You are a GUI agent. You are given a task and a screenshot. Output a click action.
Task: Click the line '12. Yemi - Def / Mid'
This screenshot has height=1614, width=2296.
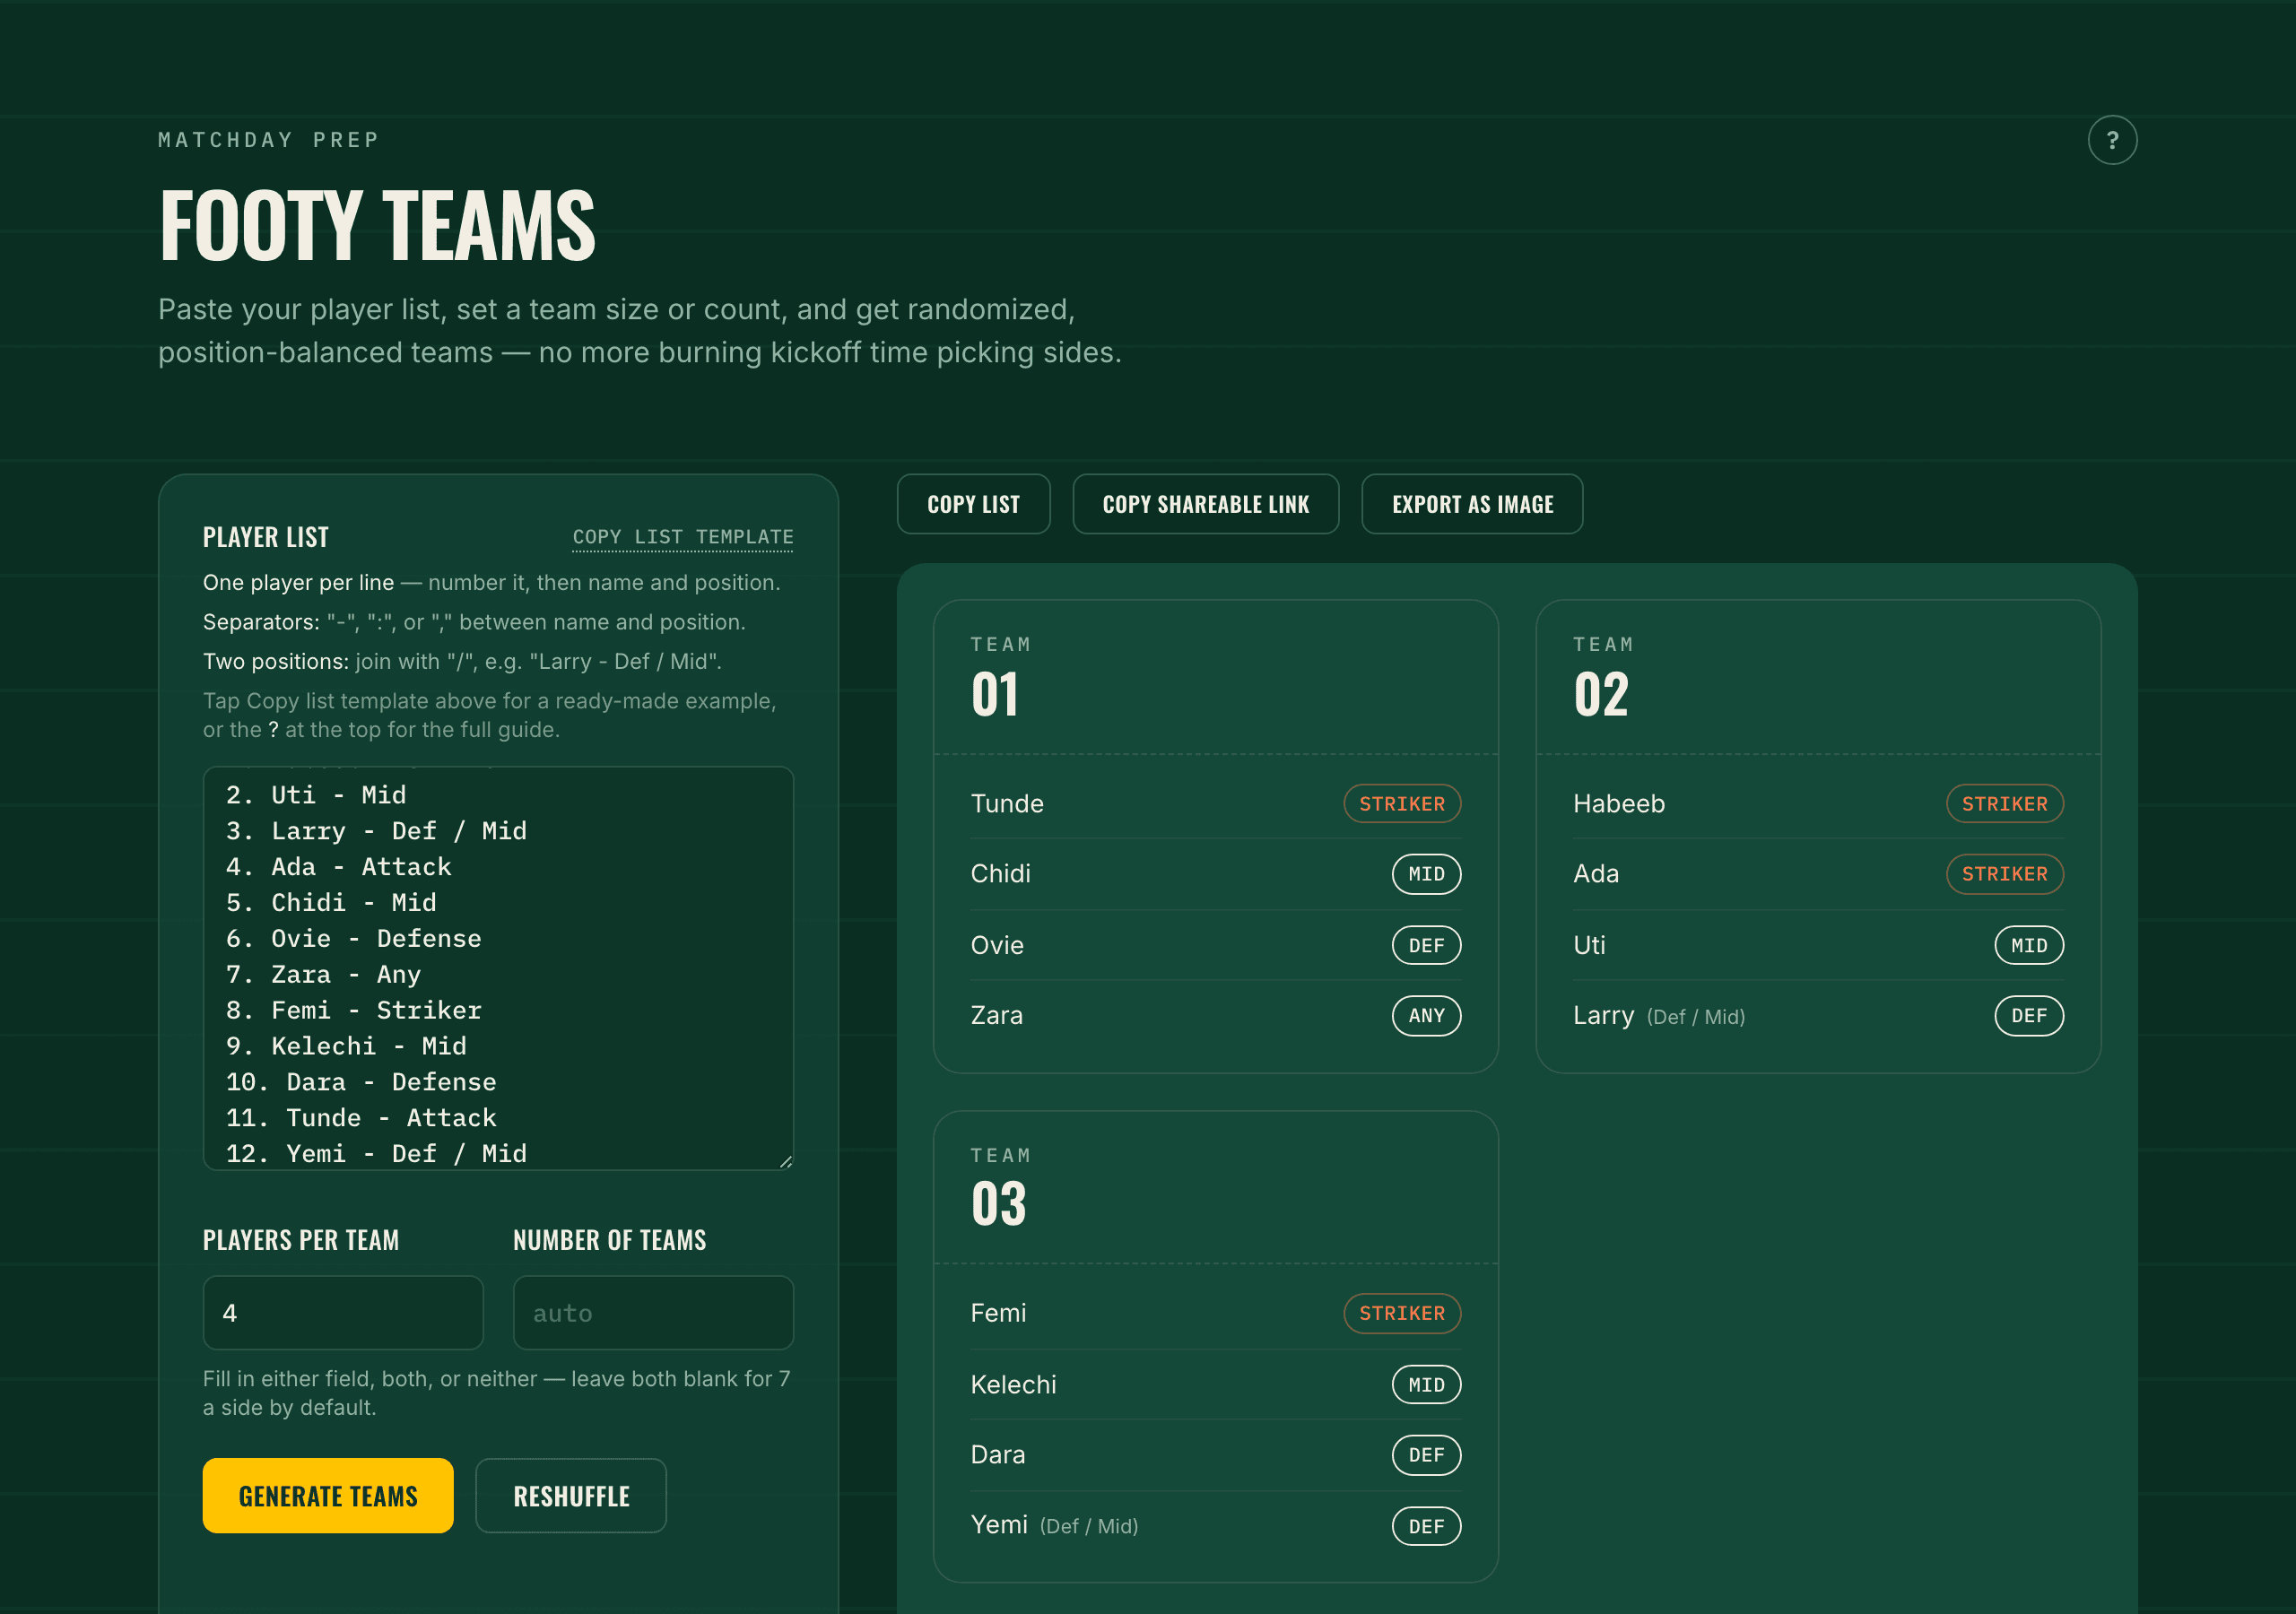[376, 1154]
